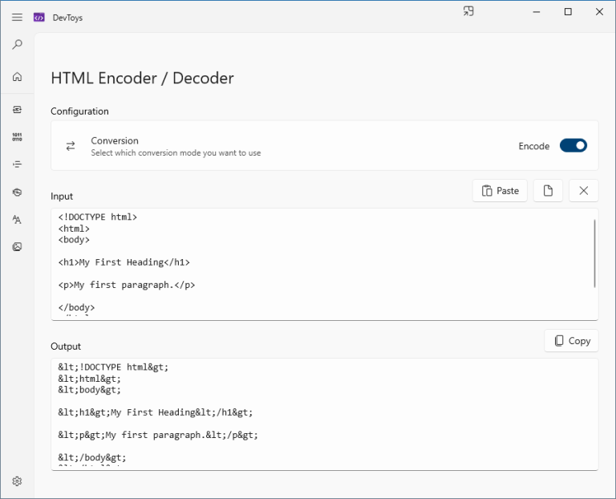Open the search tools icon
This screenshot has height=499, width=616.
click(x=17, y=44)
